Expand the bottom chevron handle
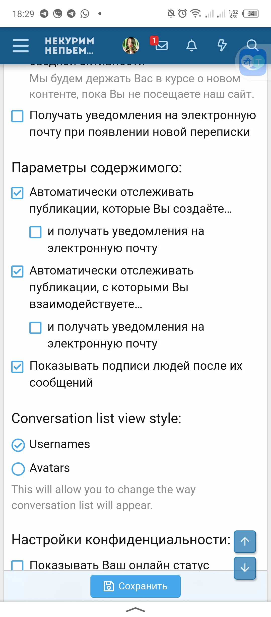The height and width of the screenshot is (617, 271). point(135,609)
